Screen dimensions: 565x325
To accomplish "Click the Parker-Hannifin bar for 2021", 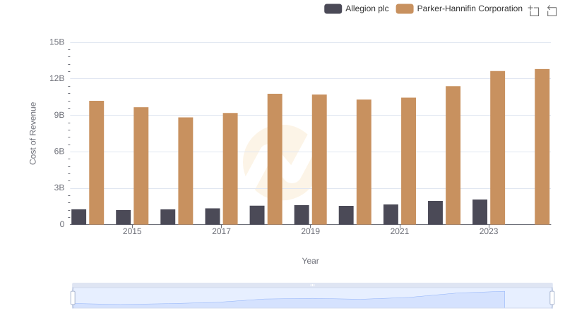I will click(409, 161).
